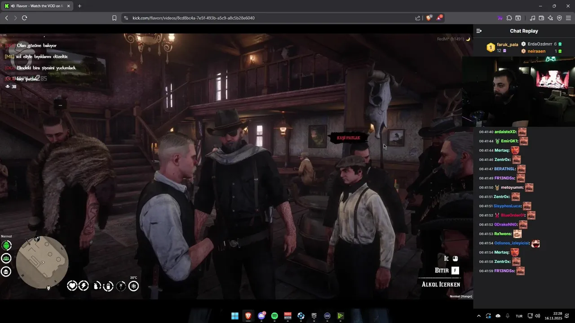This screenshot has width=575, height=323.
Task: Open the Brave Shields lion icon
Action: [x=429, y=18]
